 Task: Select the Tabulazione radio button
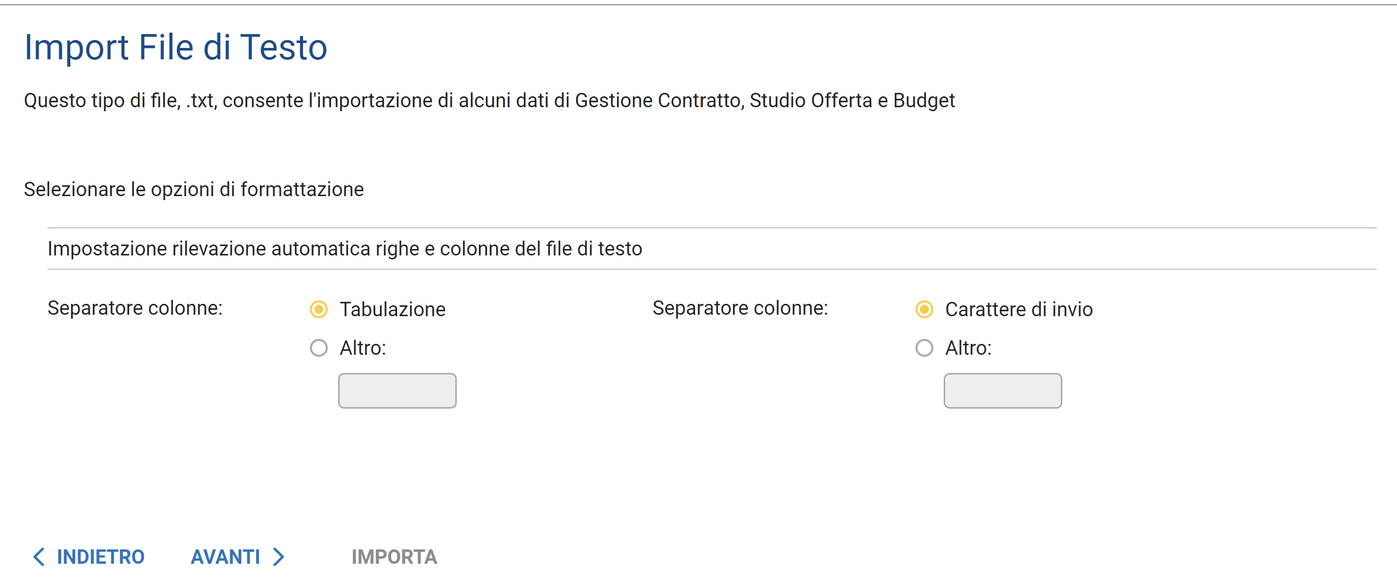point(318,309)
